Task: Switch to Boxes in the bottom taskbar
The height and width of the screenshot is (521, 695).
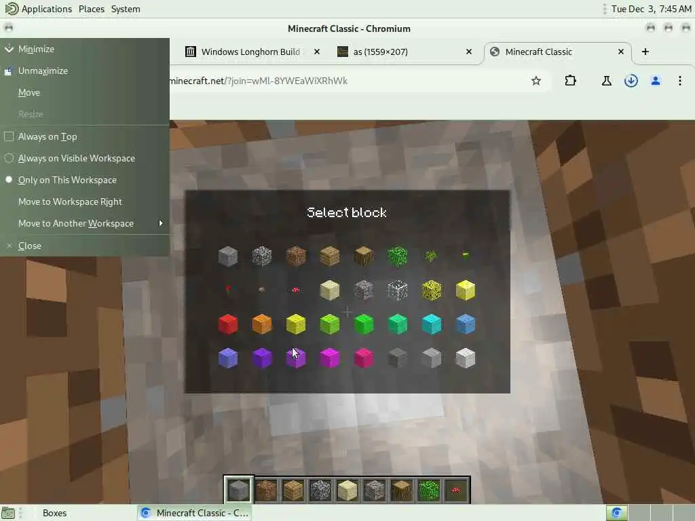Action: pos(54,513)
